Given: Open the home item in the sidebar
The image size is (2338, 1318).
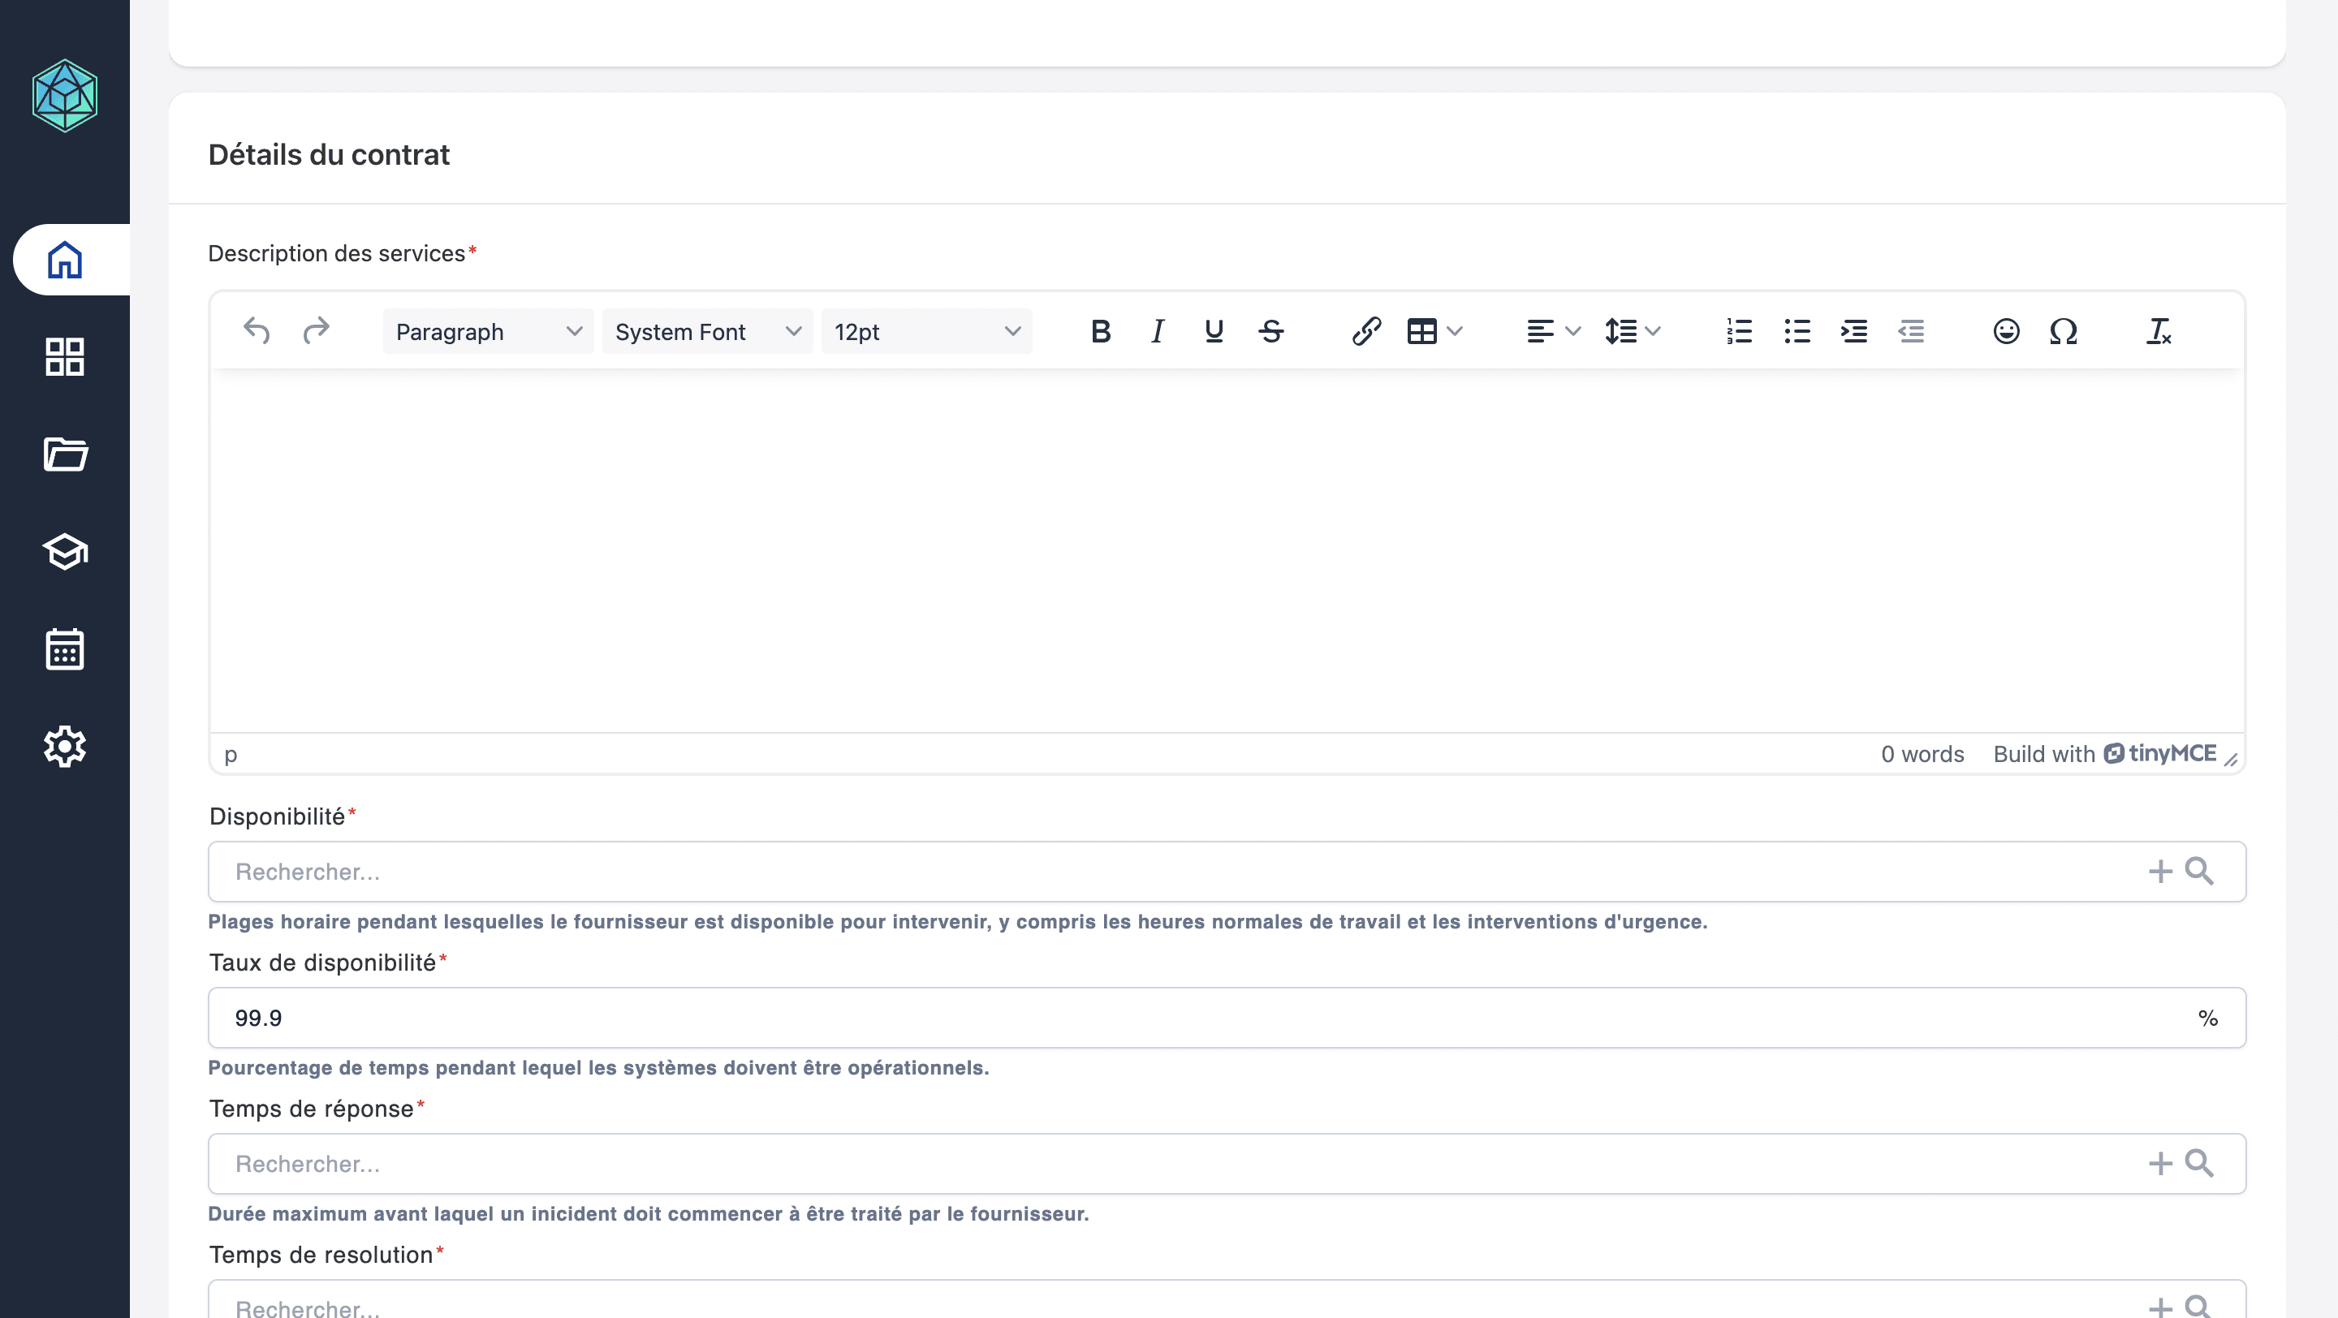Looking at the screenshot, I should 65,261.
